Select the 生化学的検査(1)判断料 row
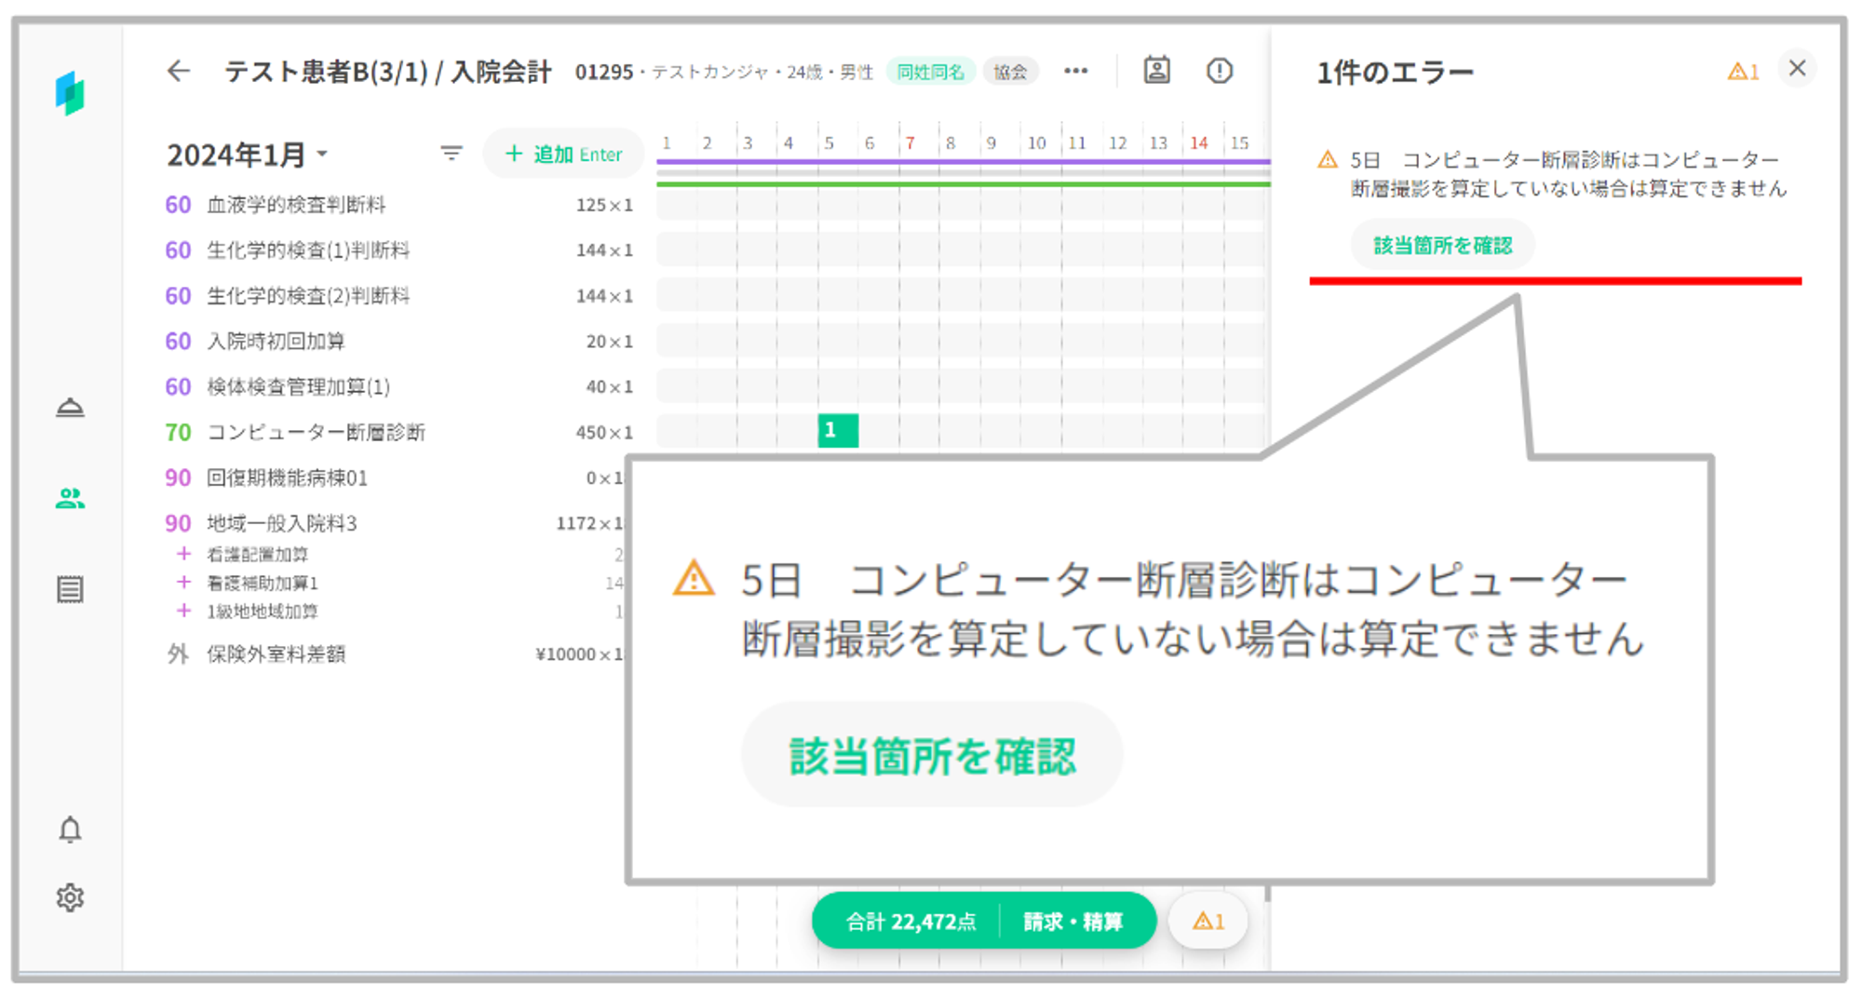This screenshot has width=1862, height=997. 398,250
